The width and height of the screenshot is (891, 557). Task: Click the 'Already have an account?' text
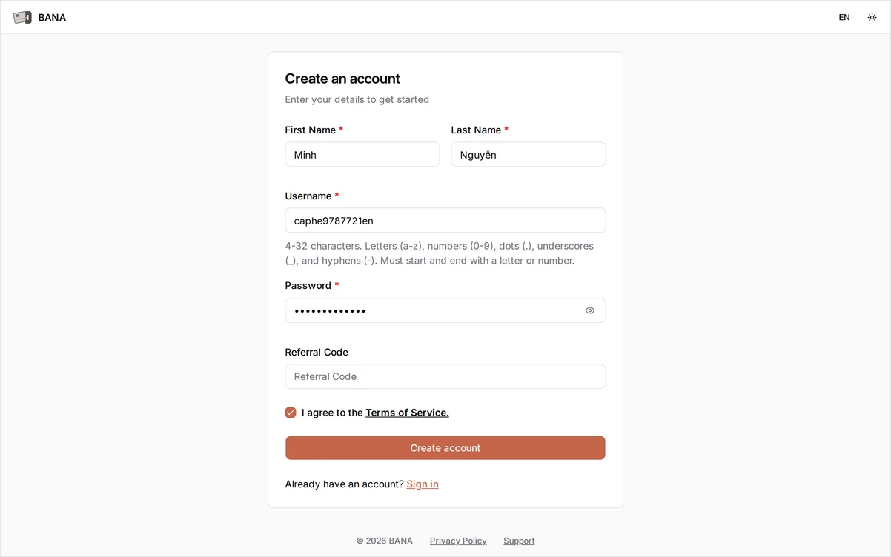coord(344,484)
